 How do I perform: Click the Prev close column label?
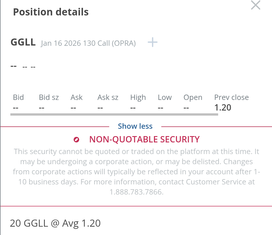click(x=231, y=97)
